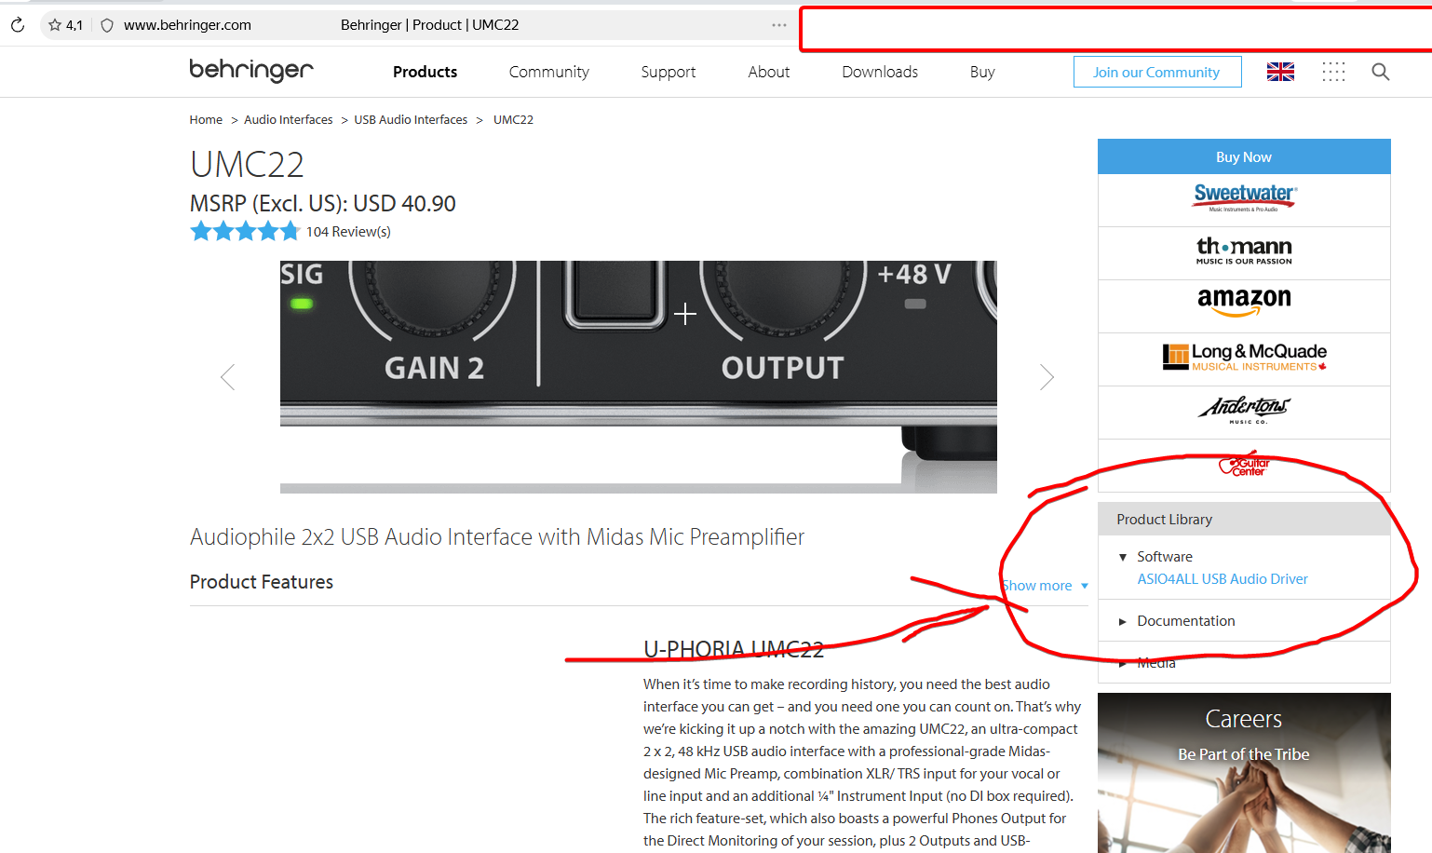Buy from Guitar Center logo
This screenshot has width=1432, height=853.
pos(1245,466)
